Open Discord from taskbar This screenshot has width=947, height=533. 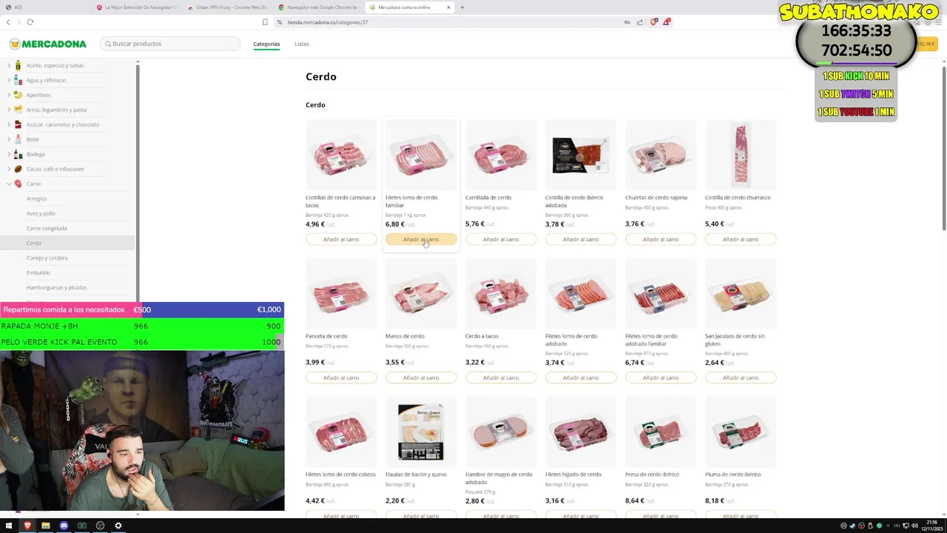64,526
